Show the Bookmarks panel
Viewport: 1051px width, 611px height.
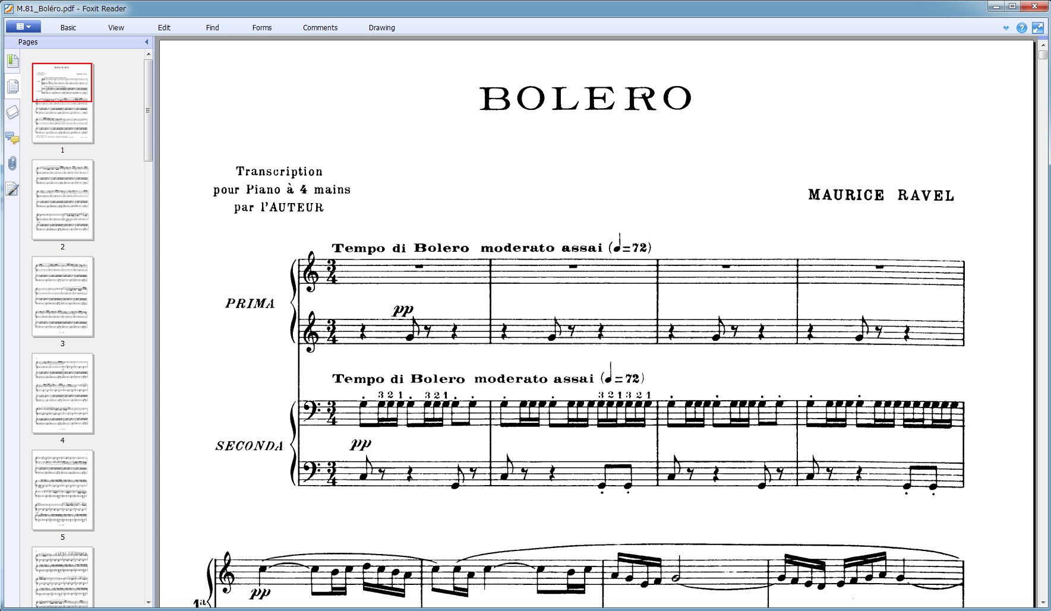click(12, 61)
